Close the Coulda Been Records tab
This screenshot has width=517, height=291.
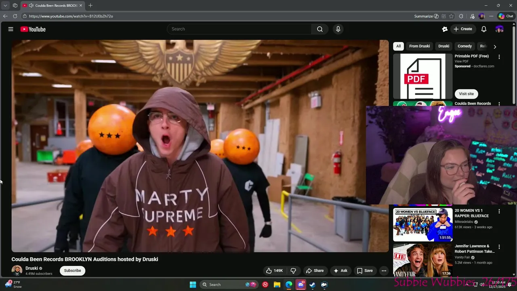pos(81,5)
